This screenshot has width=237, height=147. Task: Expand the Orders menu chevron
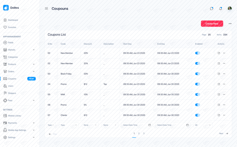click(34, 71)
